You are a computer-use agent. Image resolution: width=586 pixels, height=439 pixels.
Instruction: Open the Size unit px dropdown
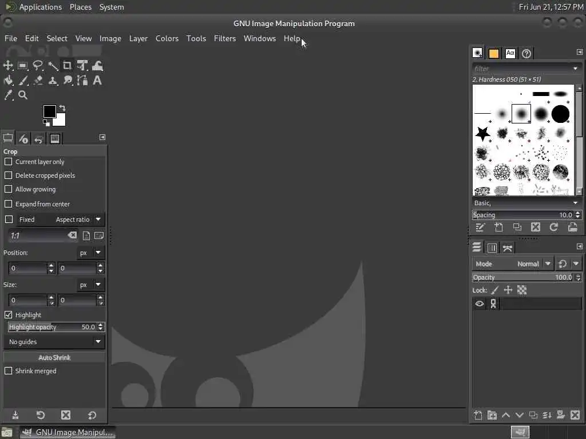tap(90, 285)
